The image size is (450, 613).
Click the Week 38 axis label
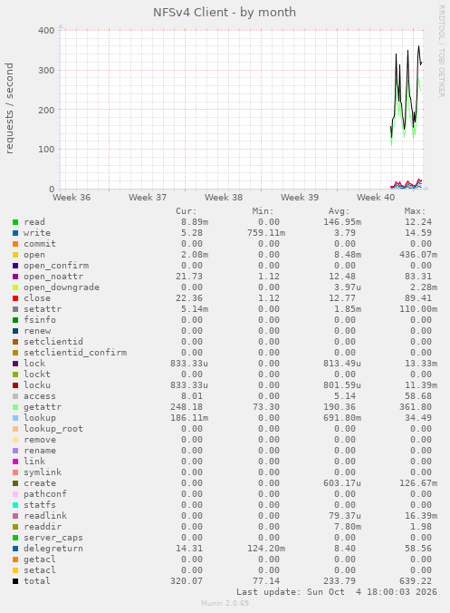click(224, 198)
